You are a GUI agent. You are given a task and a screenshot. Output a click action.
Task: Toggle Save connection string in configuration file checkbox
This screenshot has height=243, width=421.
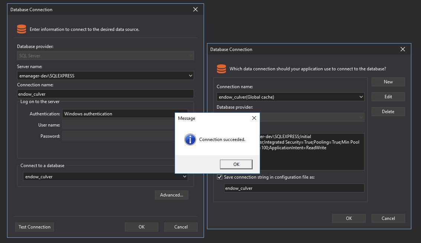pos(220,177)
